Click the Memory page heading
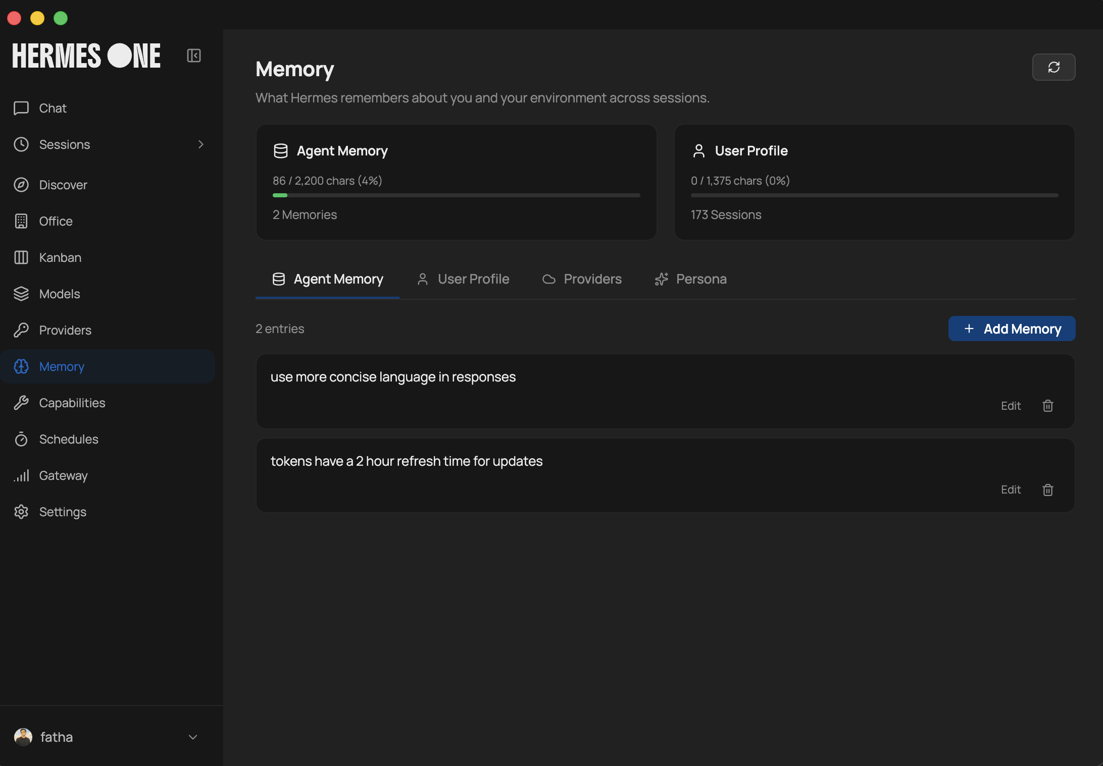1103x766 pixels. [295, 70]
